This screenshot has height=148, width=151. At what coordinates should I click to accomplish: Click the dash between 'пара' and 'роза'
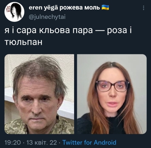[100, 31]
